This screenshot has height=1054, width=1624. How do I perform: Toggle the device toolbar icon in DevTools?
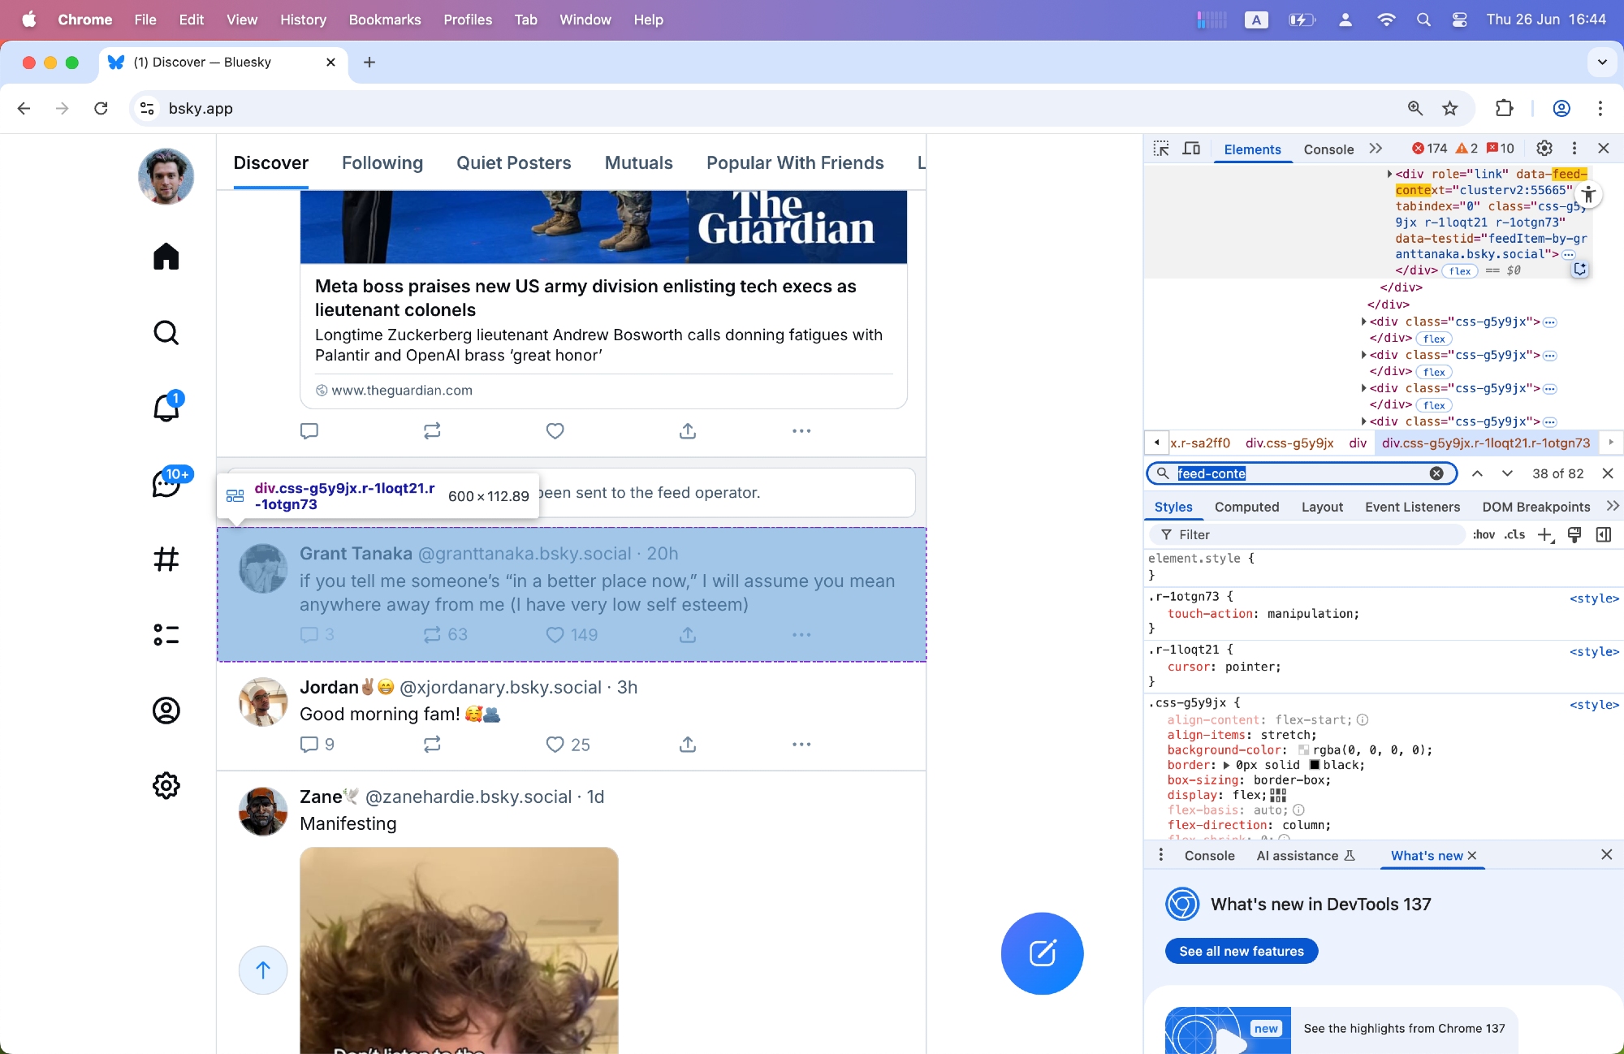tap(1191, 149)
